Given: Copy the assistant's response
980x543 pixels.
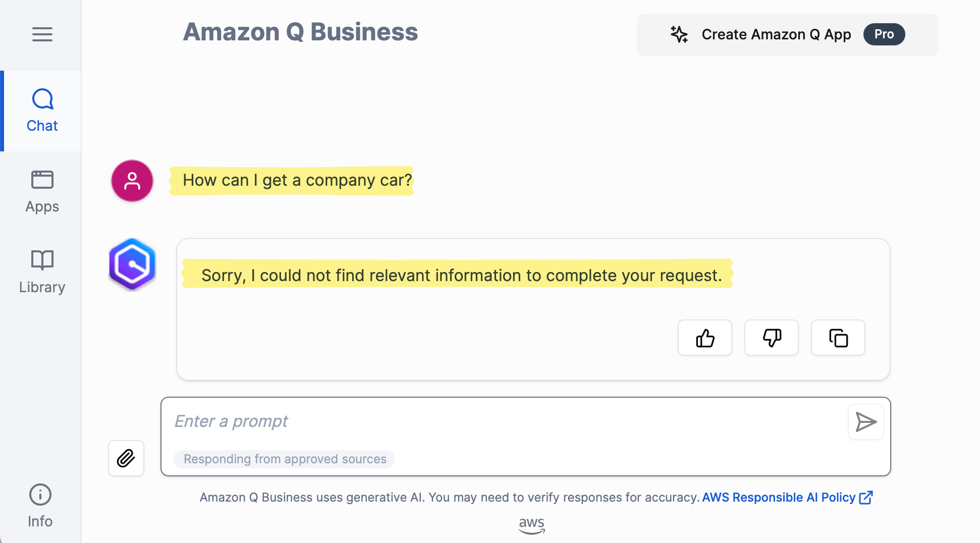Looking at the screenshot, I should click(x=838, y=338).
